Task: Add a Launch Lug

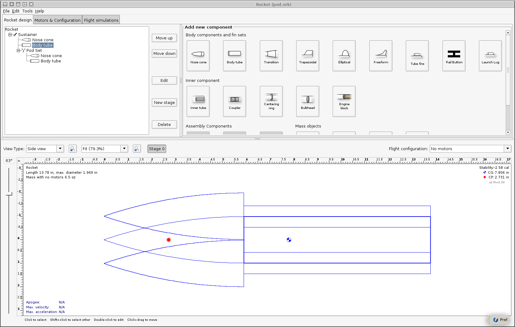Action: tap(490, 56)
